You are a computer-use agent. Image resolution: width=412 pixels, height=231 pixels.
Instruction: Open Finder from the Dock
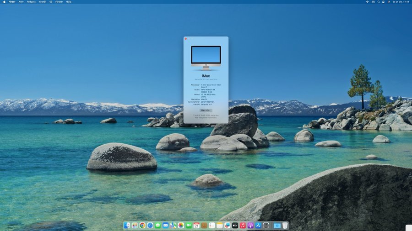127,226
